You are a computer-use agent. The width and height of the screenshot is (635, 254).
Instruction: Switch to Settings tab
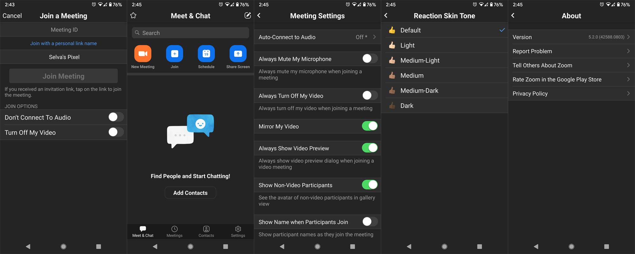pyautogui.click(x=238, y=231)
